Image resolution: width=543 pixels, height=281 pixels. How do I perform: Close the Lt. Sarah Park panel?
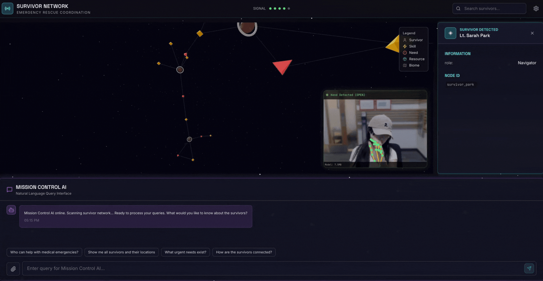coord(532,33)
